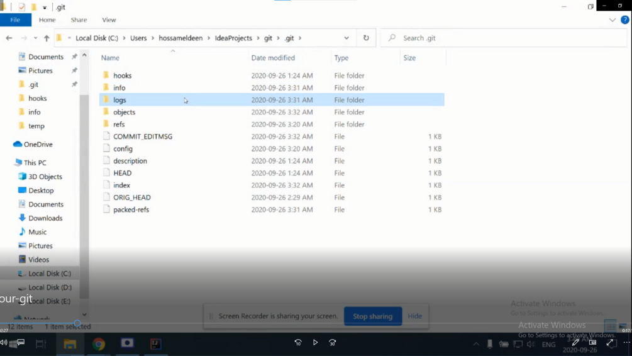
Task: Open recent locations dropdown arrow
Action: point(35,38)
